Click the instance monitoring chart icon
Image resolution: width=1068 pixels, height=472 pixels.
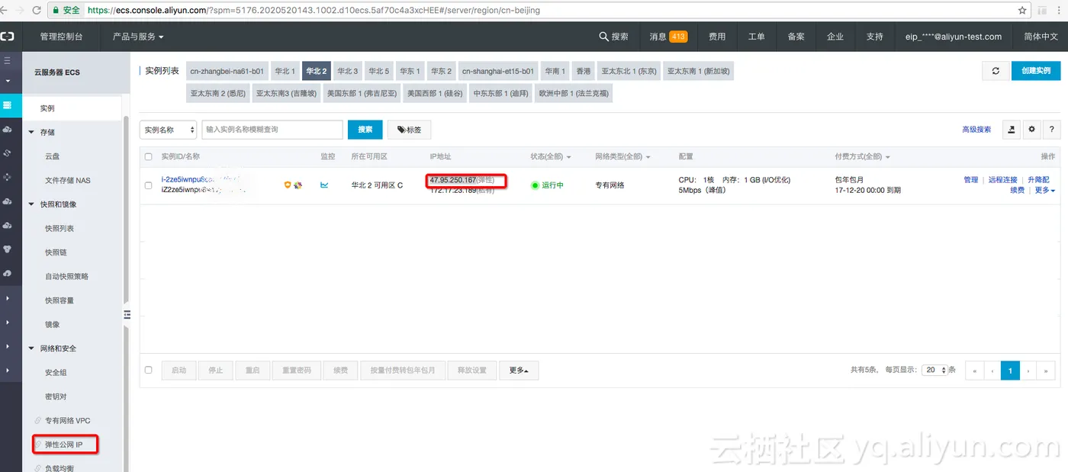click(x=324, y=185)
